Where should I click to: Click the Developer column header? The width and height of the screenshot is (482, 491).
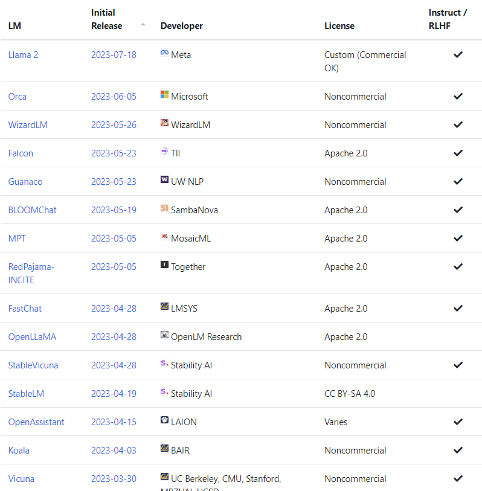(x=182, y=26)
